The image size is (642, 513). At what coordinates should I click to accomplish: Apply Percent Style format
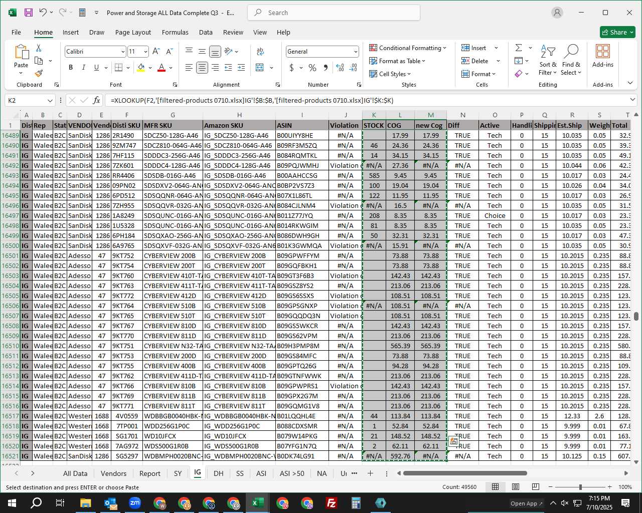click(312, 67)
